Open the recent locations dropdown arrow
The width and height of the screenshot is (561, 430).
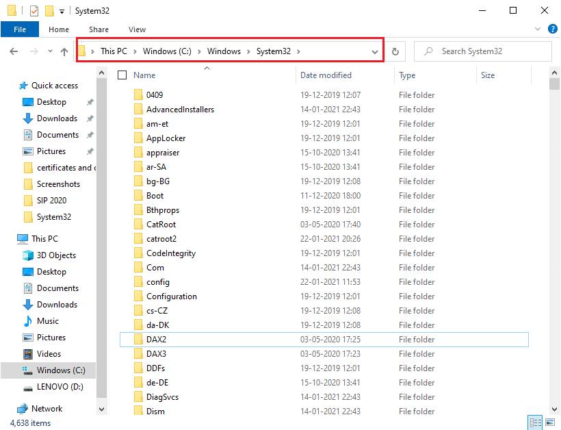pos(50,51)
